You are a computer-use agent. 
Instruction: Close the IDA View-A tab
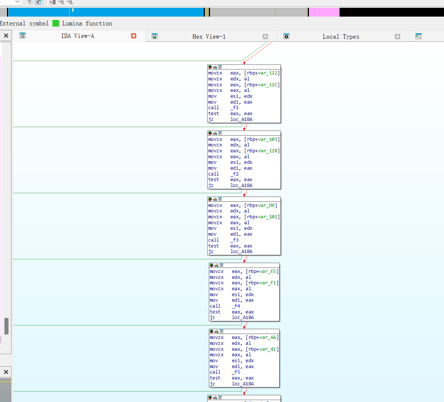click(134, 36)
